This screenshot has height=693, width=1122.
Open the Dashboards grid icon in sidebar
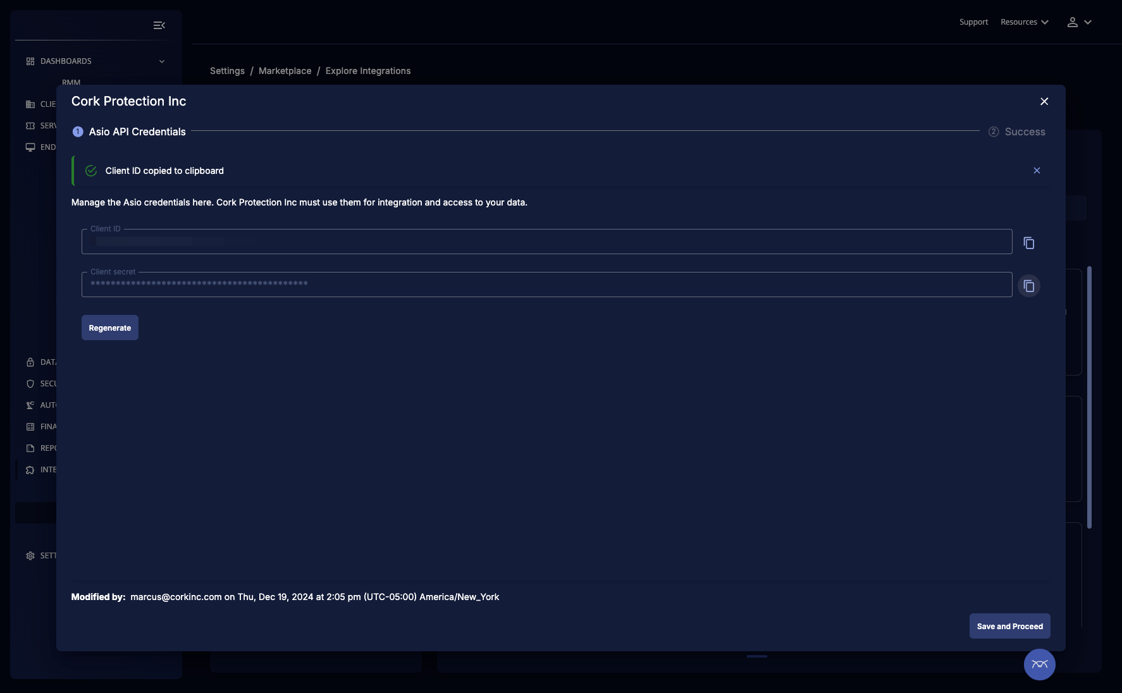click(30, 61)
